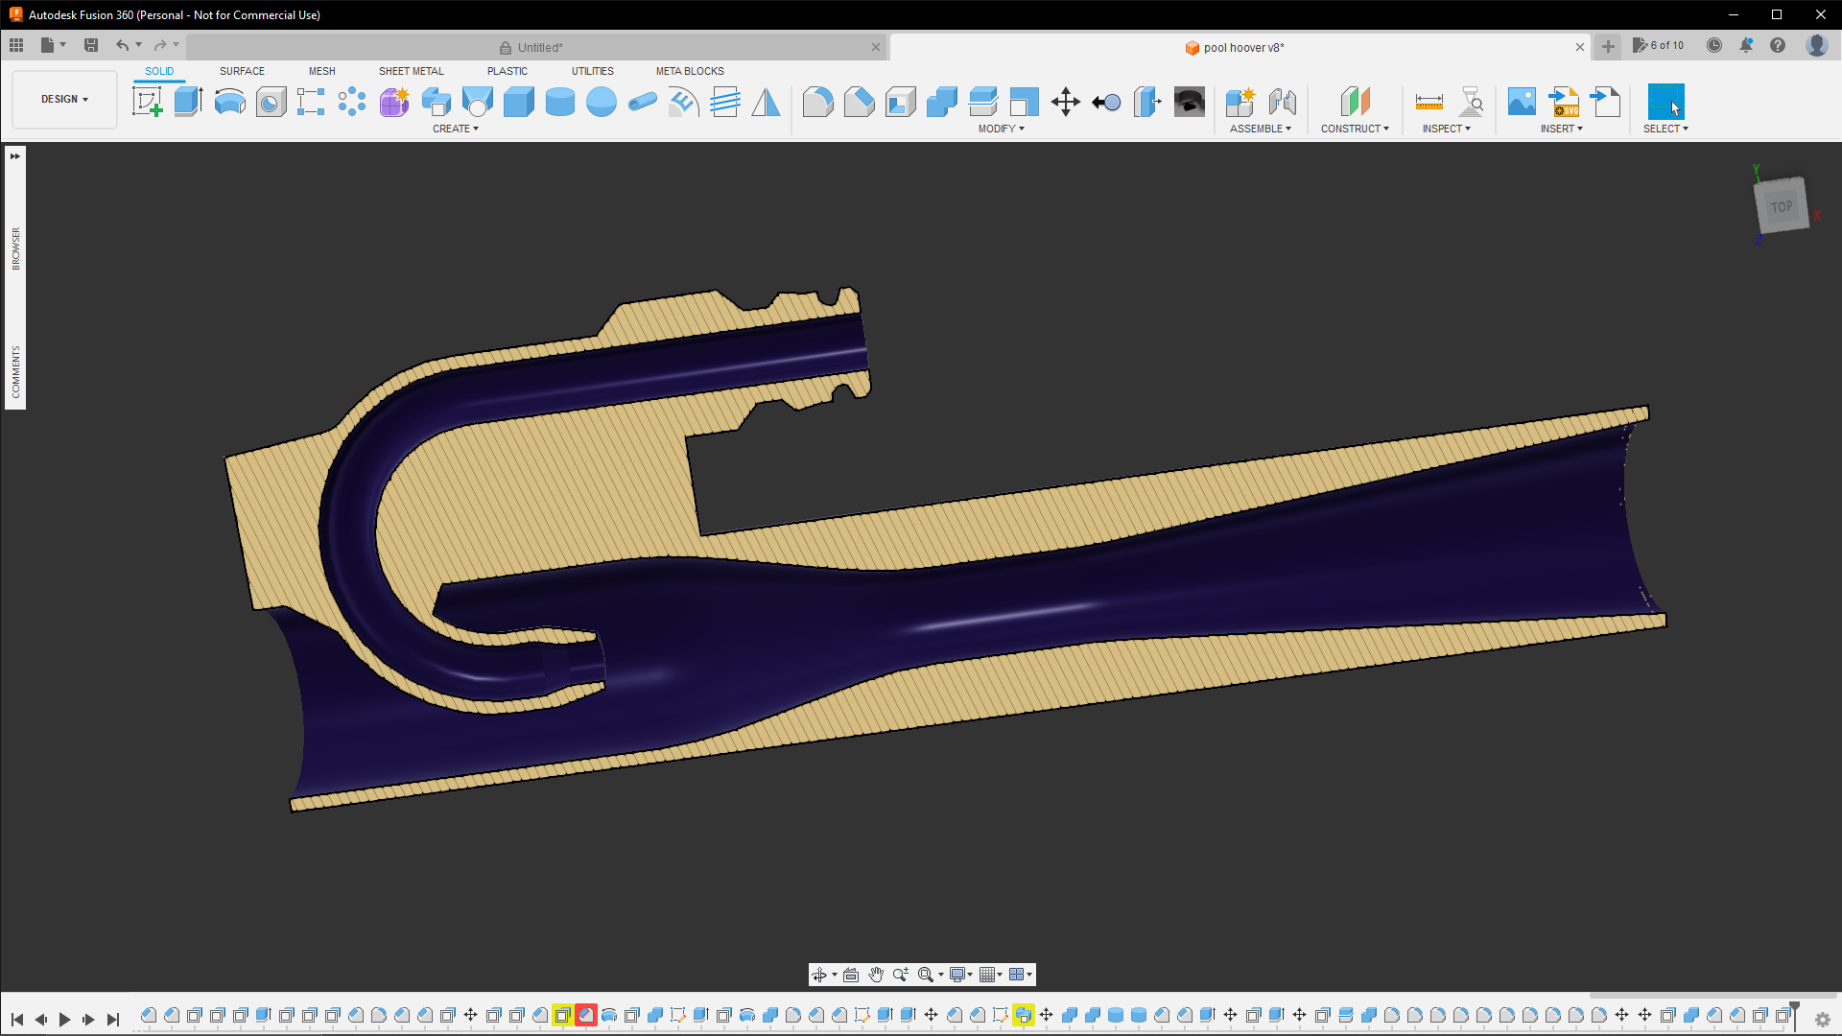Play the design timeline

pos(64,1019)
